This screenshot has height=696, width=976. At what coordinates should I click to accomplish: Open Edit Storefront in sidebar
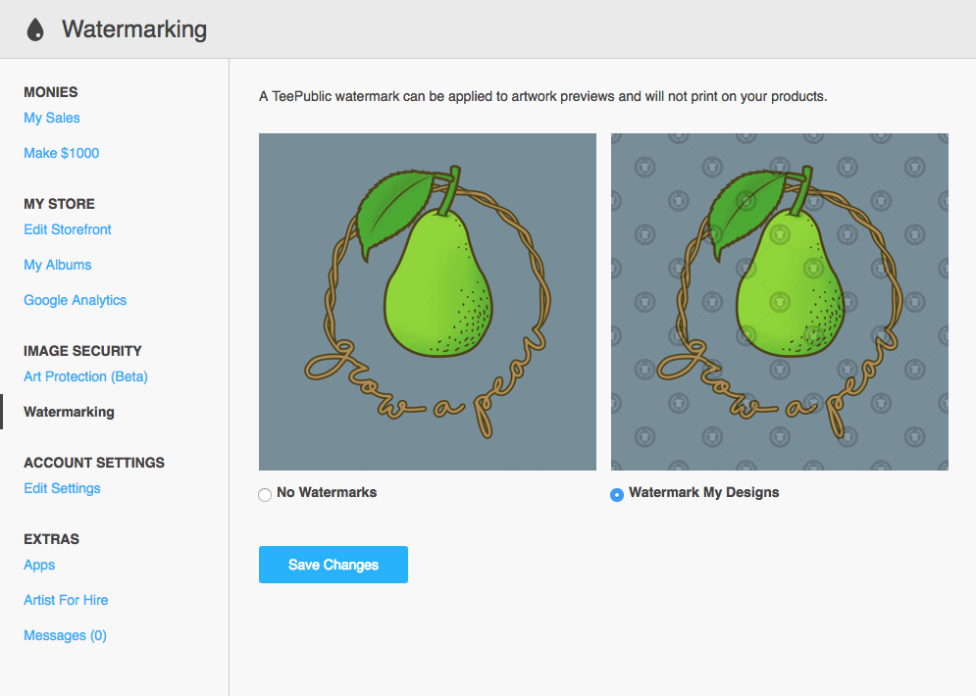tap(68, 229)
